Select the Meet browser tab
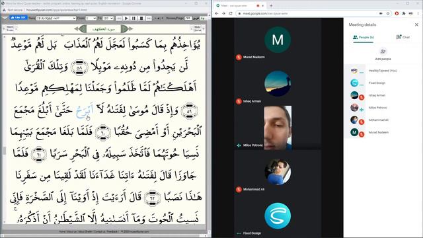The height and width of the screenshot is (238, 423). tap(239, 5)
